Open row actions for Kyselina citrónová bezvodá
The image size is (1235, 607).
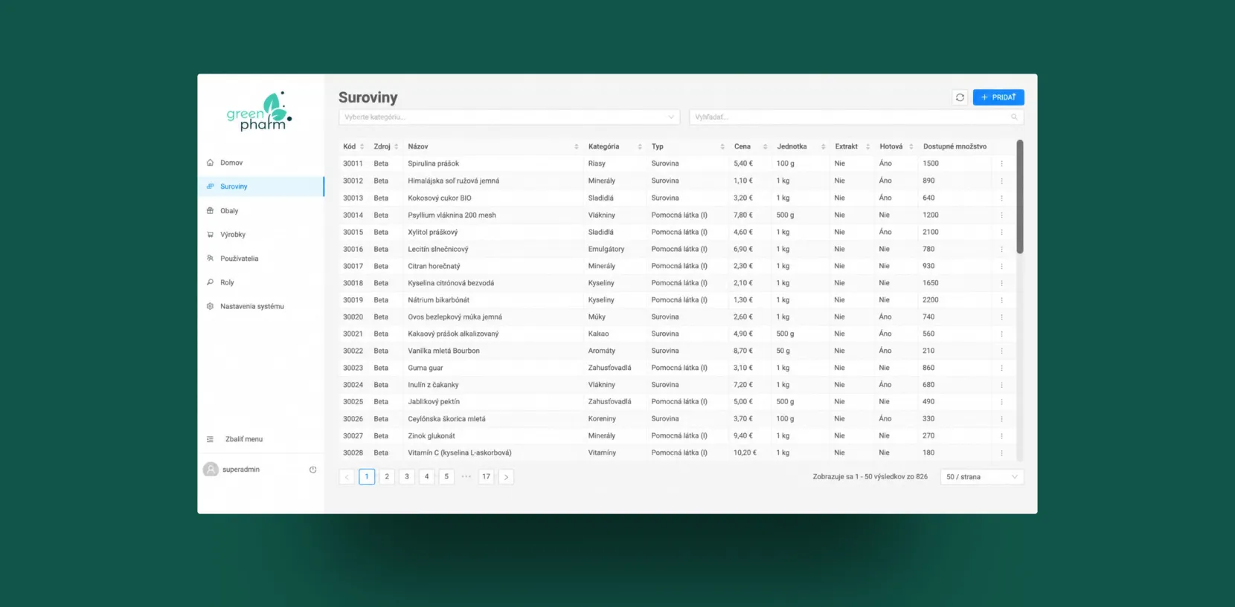[x=1001, y=283]
